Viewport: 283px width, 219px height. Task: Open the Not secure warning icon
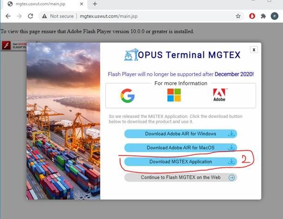(x=44, y=16)
